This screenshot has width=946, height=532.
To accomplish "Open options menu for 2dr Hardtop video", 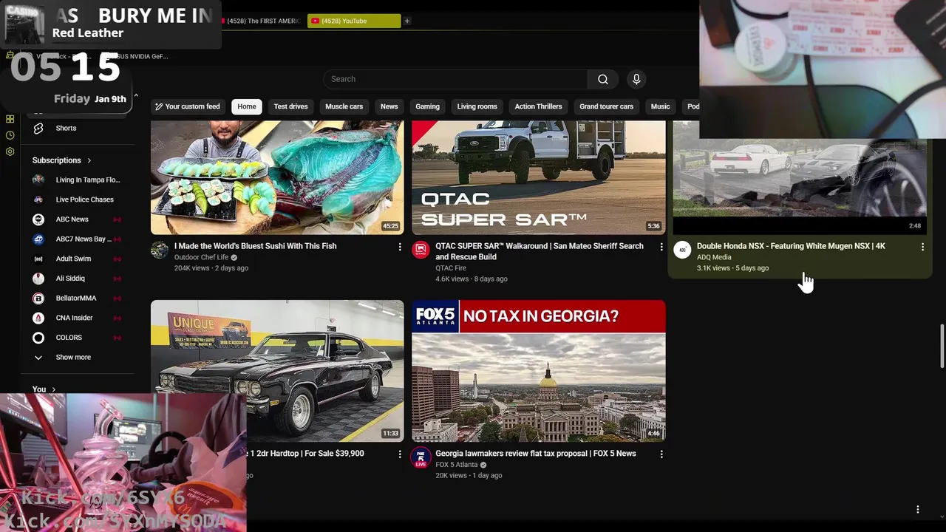I will click(400, 454).
